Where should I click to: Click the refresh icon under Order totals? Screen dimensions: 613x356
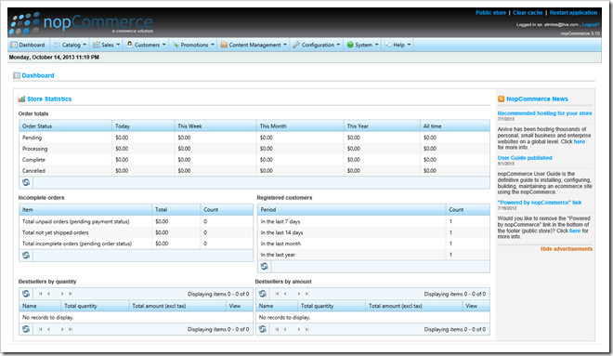click(x=26, y=182)
